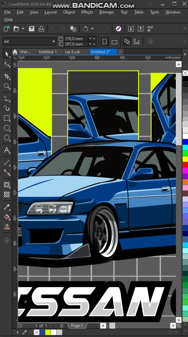This screenshot has width=188, height=337.
Task: Activate the Text tool
Action: click(x=7, y=150)
